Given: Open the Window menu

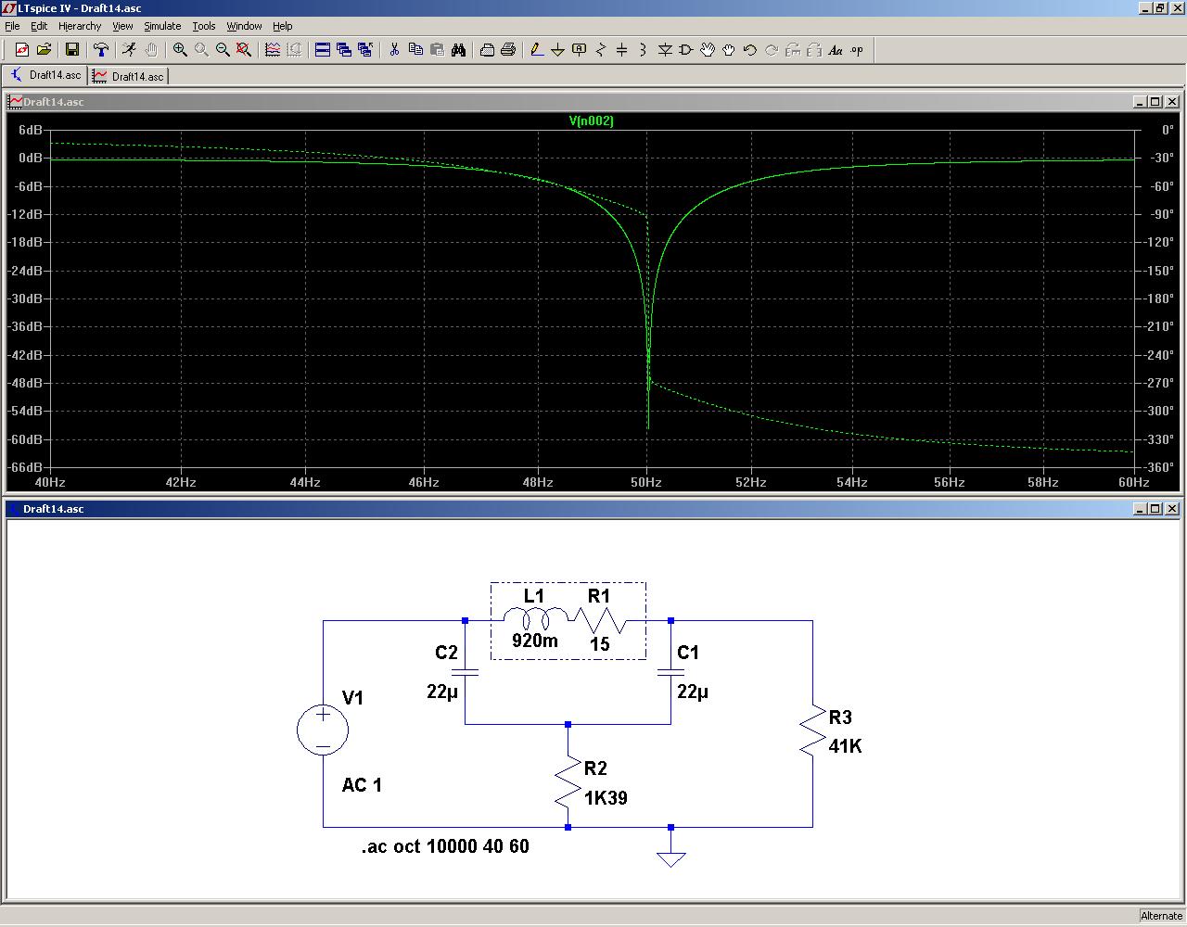Looking at the screenshot, I should [244, 26].
